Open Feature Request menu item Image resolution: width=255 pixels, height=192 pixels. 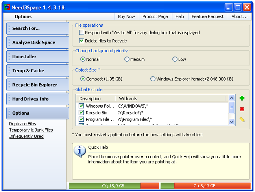tap(207, 16)
